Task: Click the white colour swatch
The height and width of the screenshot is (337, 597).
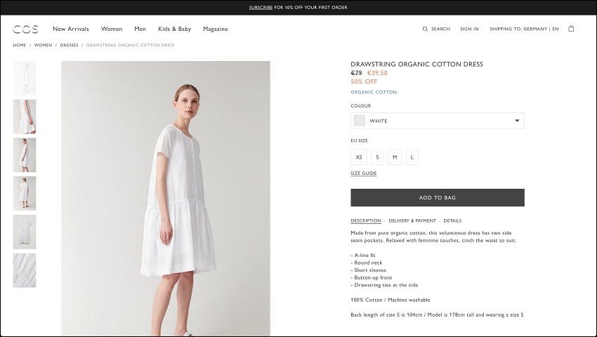Action: click(x=360, y=121)
